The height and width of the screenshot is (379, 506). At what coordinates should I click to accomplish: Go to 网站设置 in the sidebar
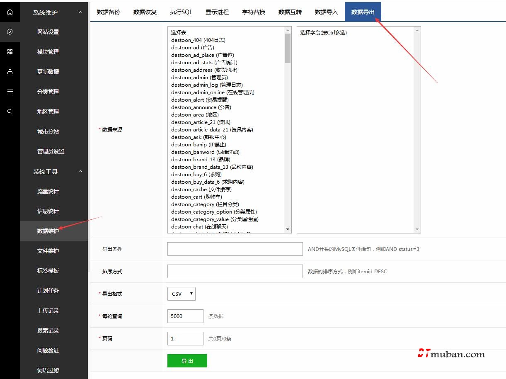pos(48,32)
